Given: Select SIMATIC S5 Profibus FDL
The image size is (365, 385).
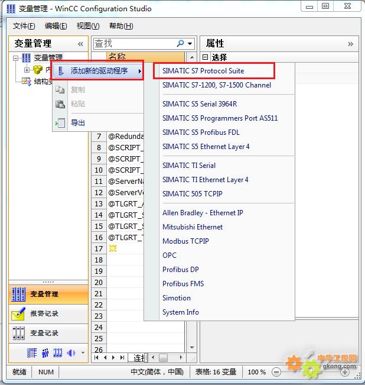Looking at the screenshot, I should 201,132.
